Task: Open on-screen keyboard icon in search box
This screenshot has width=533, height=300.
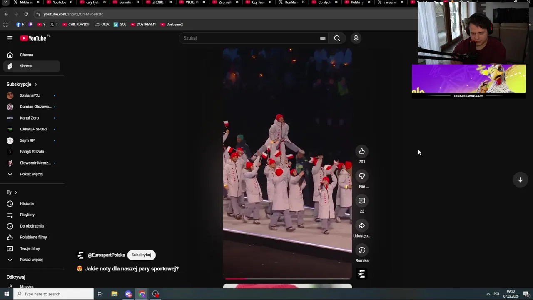Action: [323, 38]
